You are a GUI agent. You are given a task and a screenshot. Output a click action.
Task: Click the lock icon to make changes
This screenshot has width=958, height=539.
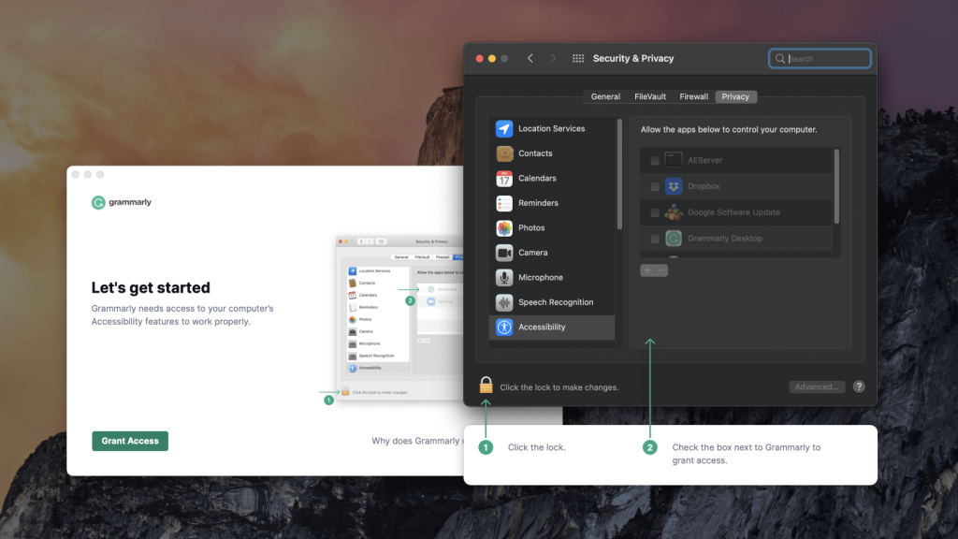[486, 386]
